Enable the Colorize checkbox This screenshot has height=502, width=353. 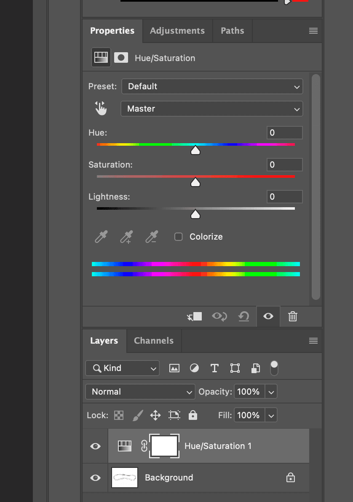point(179,237)
